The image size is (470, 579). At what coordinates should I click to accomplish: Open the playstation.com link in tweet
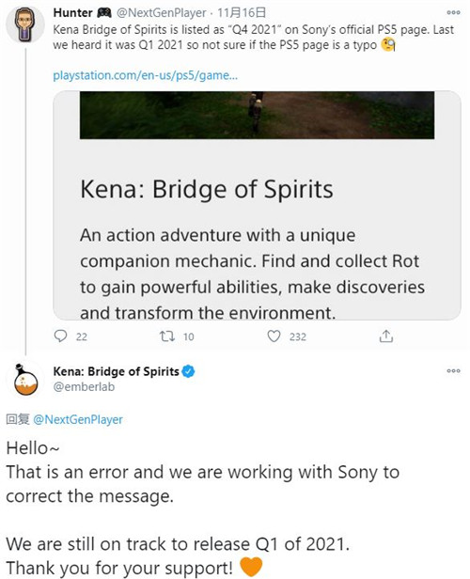145,75
